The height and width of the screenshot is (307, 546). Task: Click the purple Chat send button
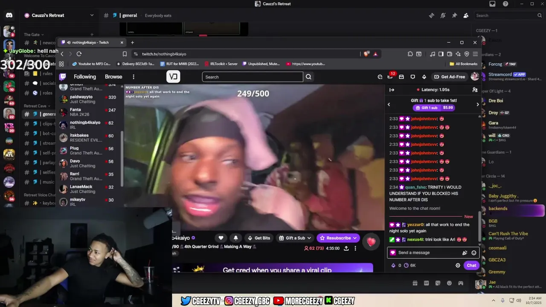(471, 265)
